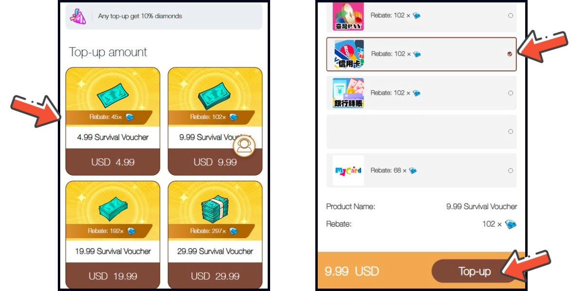This screenshot has width=583, height=291.
Task: Select the Taiwan Pay radio button
Action: click(x=510, y=16)
